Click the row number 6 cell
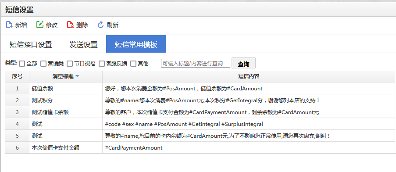Image resolution: width=396 pixels, height=172 pixels. coord(17,148)
